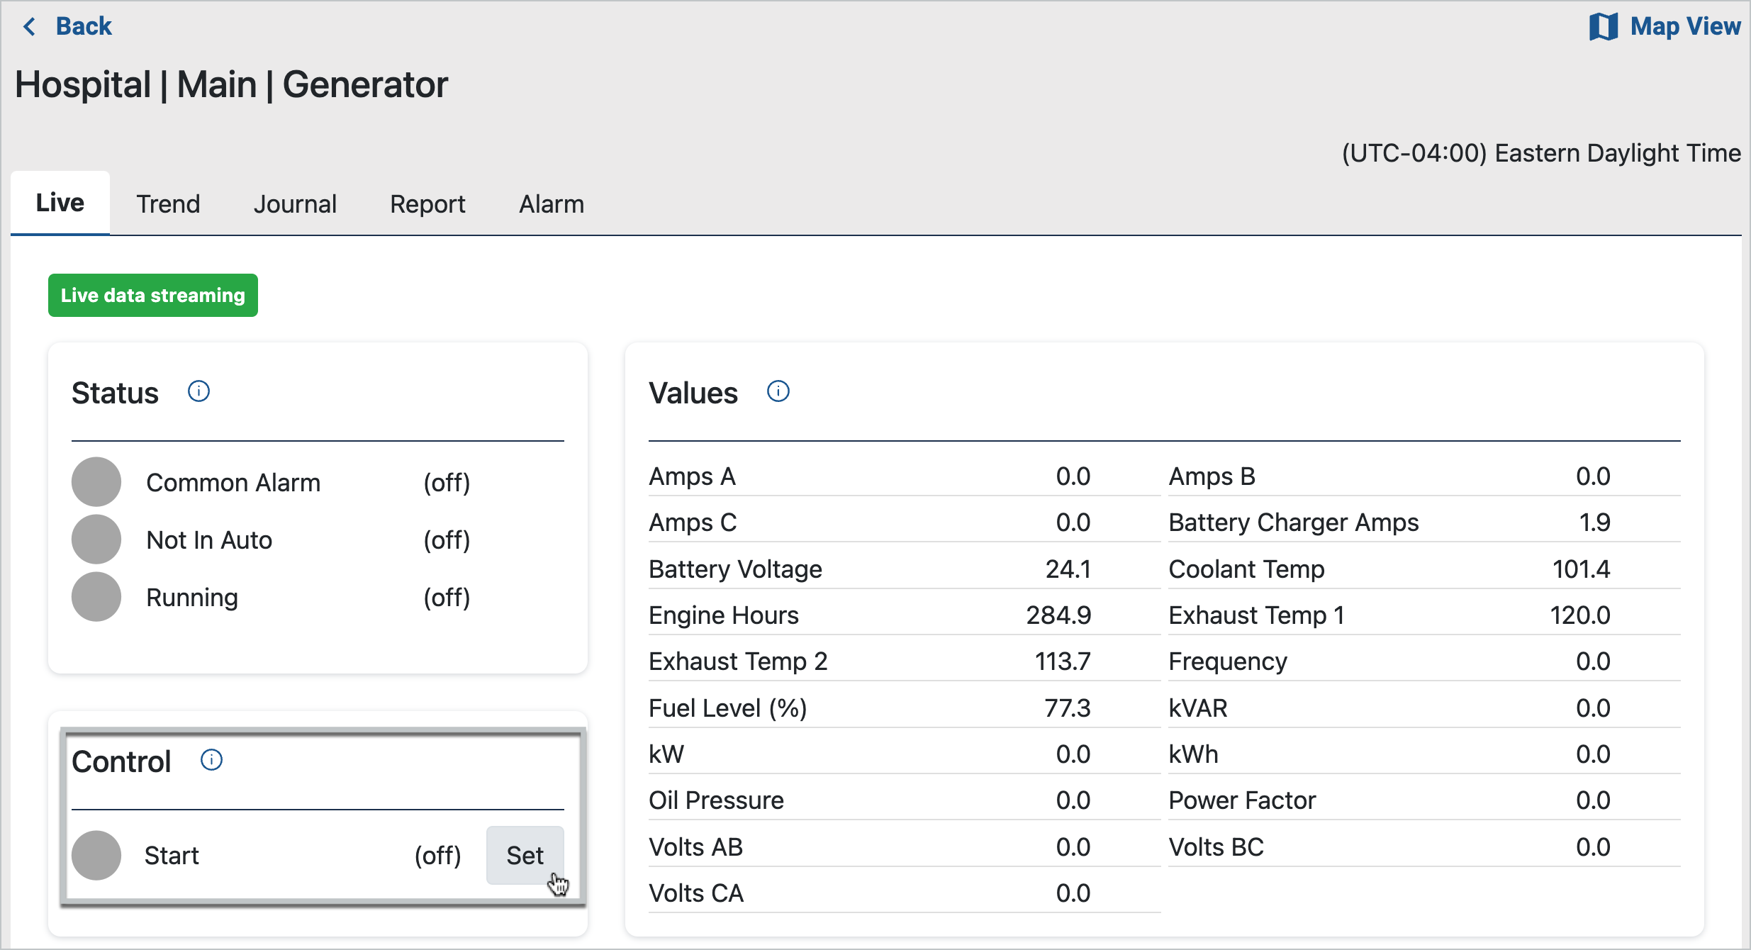
Task: Click the Fuel Level (%) value row
Action: click(x=869, y=708)
